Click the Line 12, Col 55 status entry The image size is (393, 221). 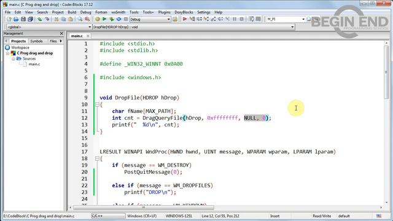[x=220, y=215]
